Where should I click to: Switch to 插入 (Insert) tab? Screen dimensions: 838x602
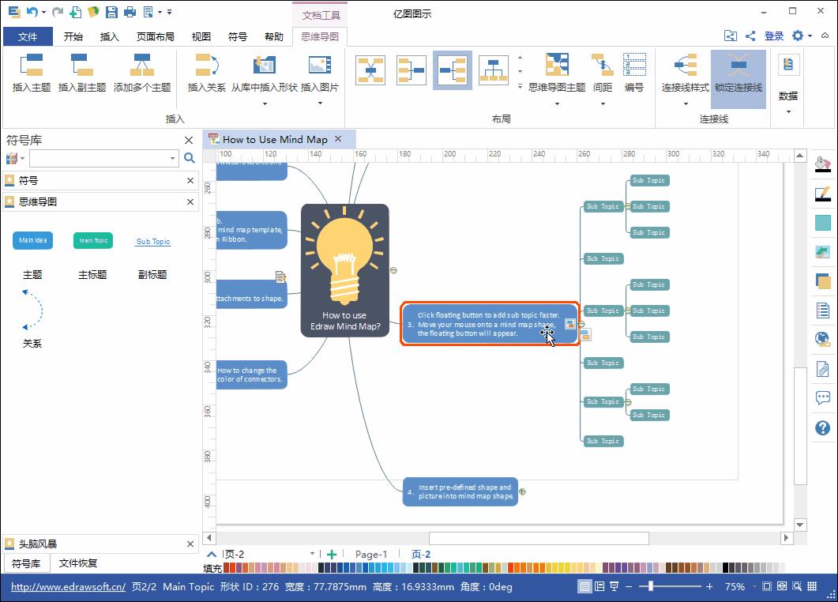110,36
